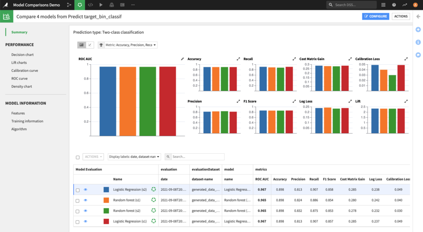Open the Features section
Screen dimensions: 423x232
click(x=18, y=113)
